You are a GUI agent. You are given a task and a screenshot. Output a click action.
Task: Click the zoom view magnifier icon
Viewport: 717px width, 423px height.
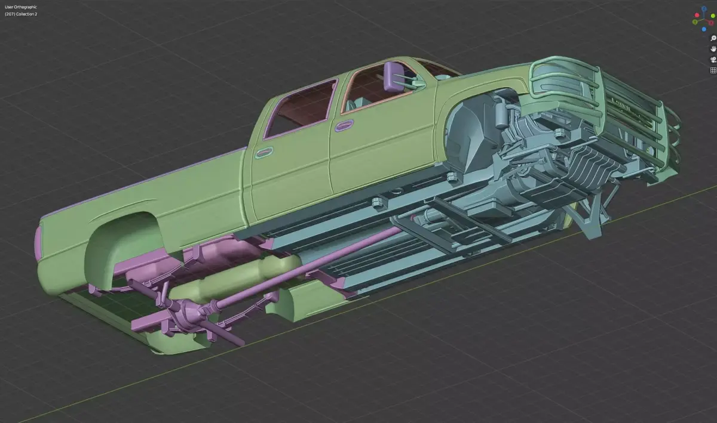click(x=713, y=38)
